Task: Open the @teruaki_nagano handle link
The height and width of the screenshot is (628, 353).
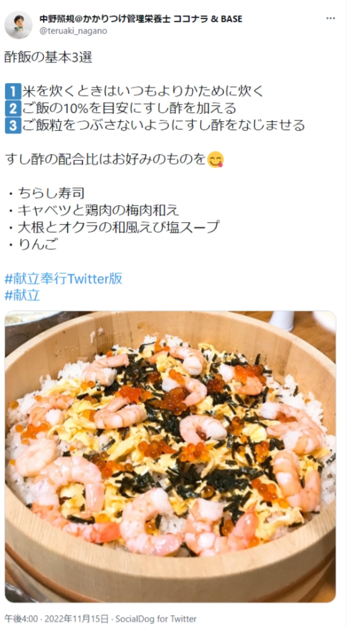Action: [73, 31]
